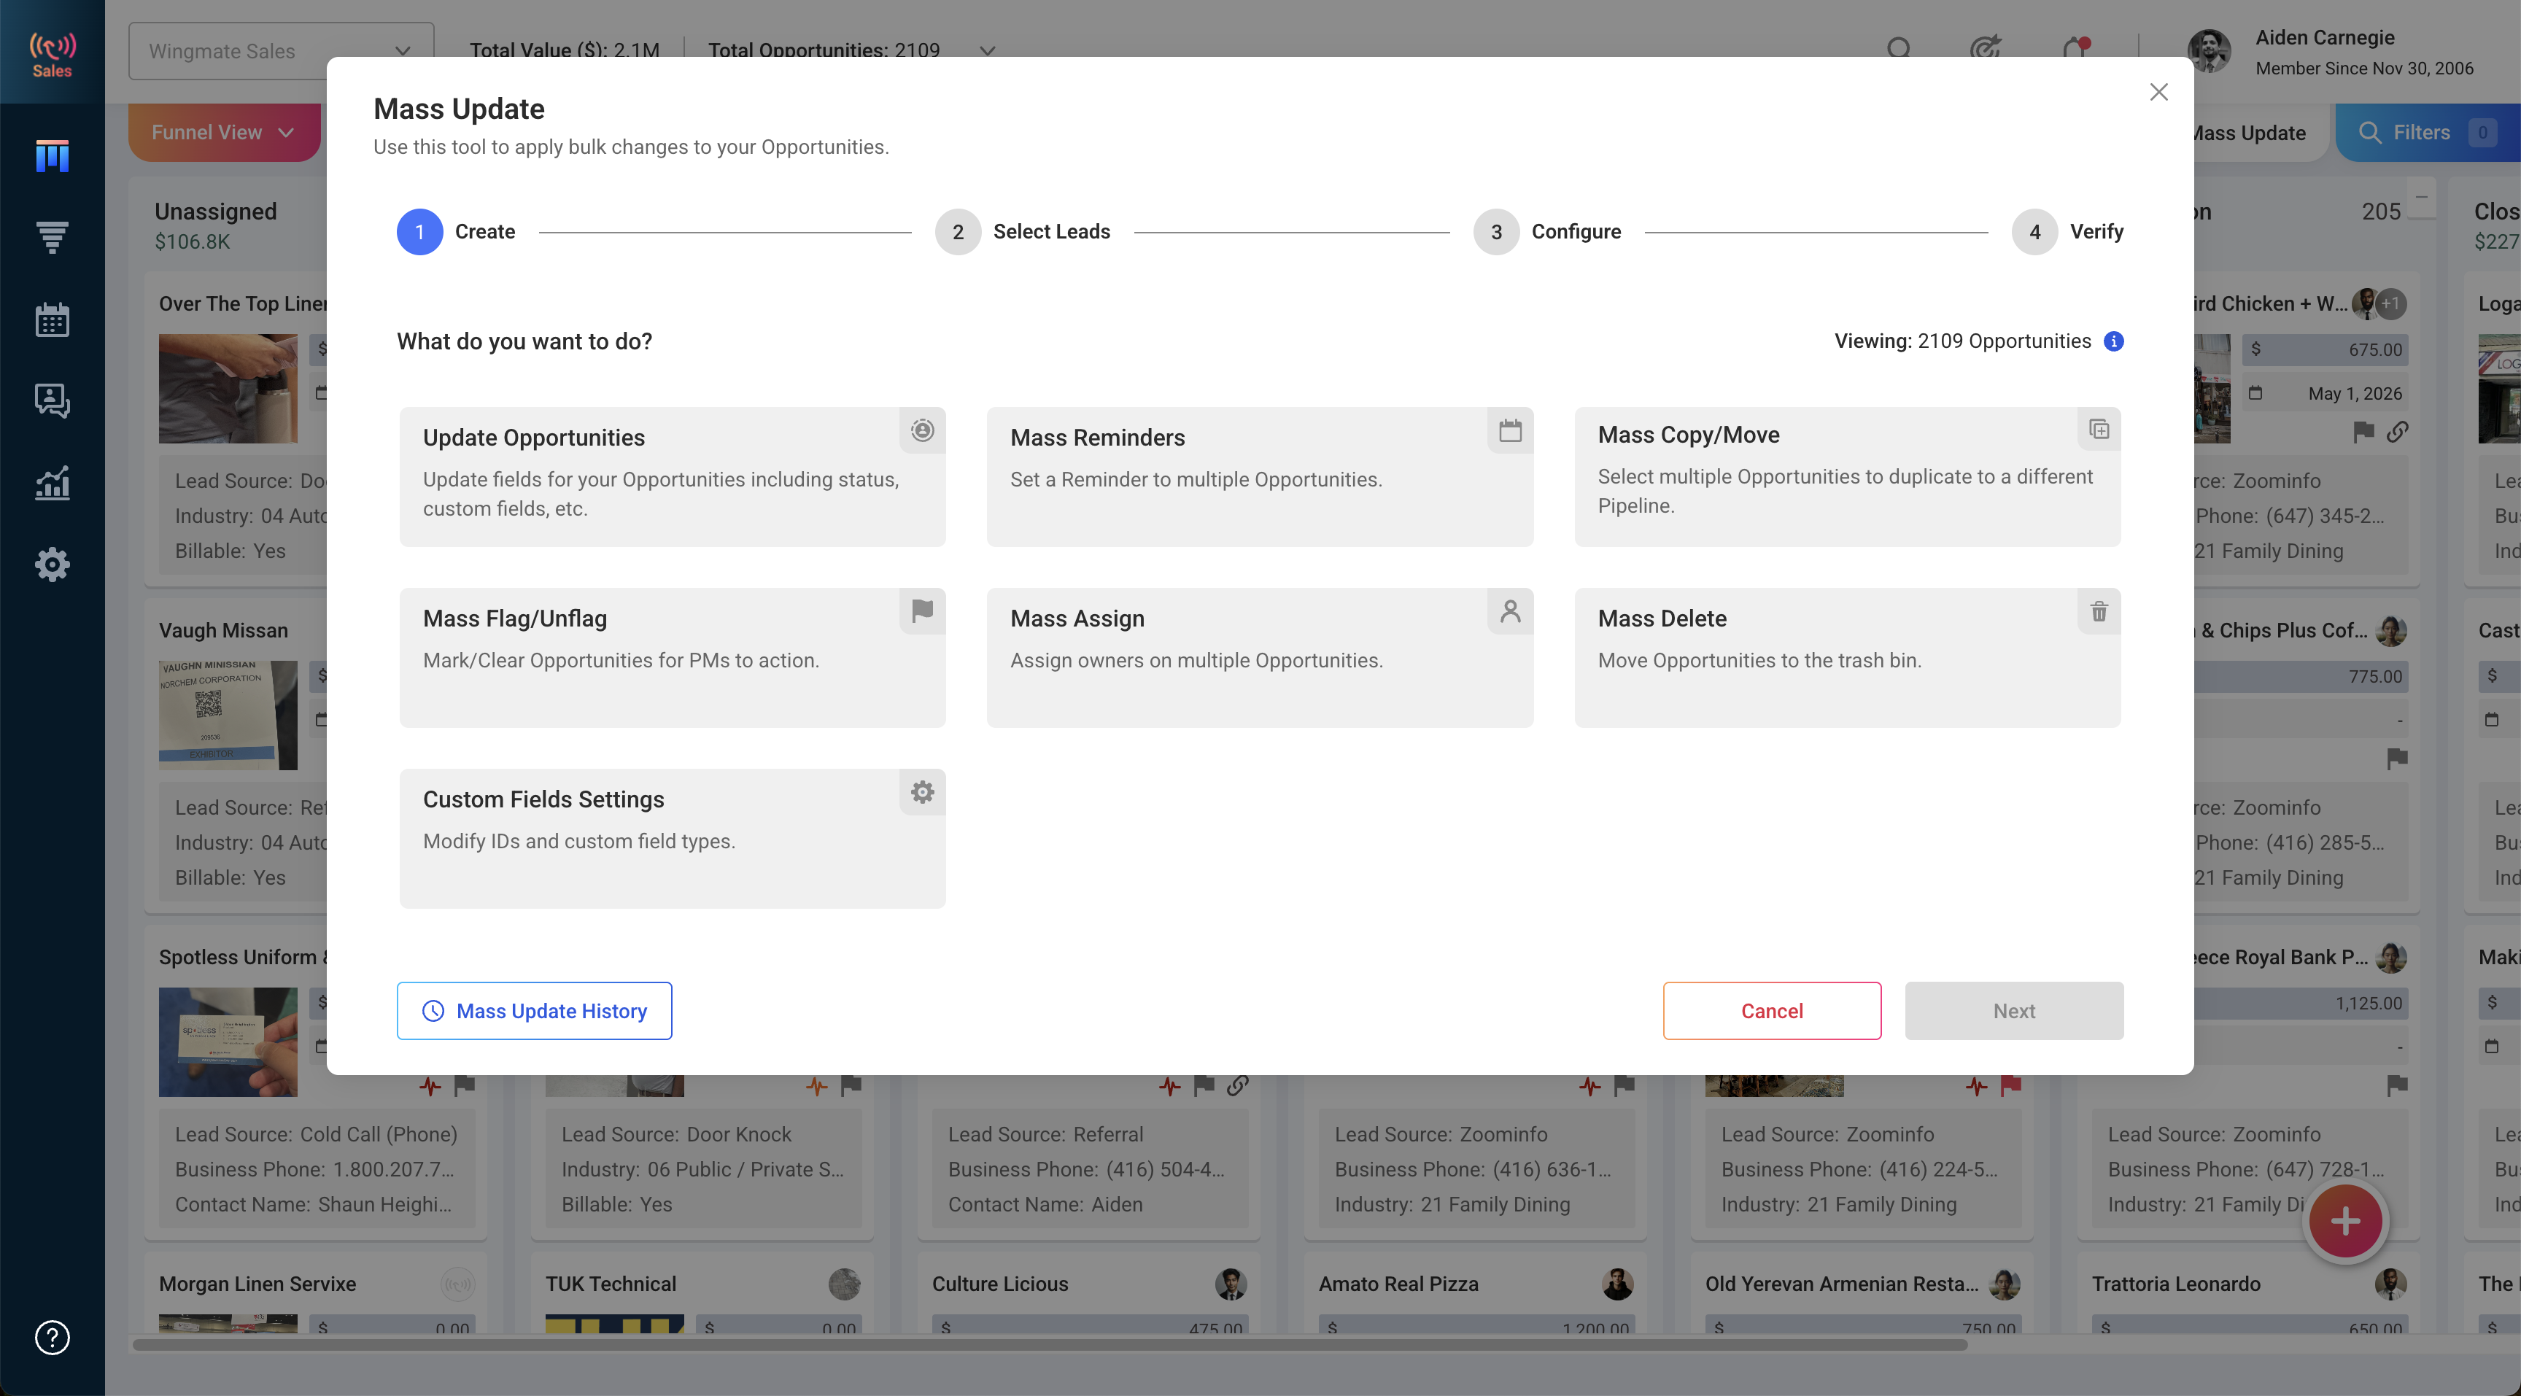This screenshot has width=2521, height=1396.
Task: Open settings gear in sidebar
Action: (52, 565)
